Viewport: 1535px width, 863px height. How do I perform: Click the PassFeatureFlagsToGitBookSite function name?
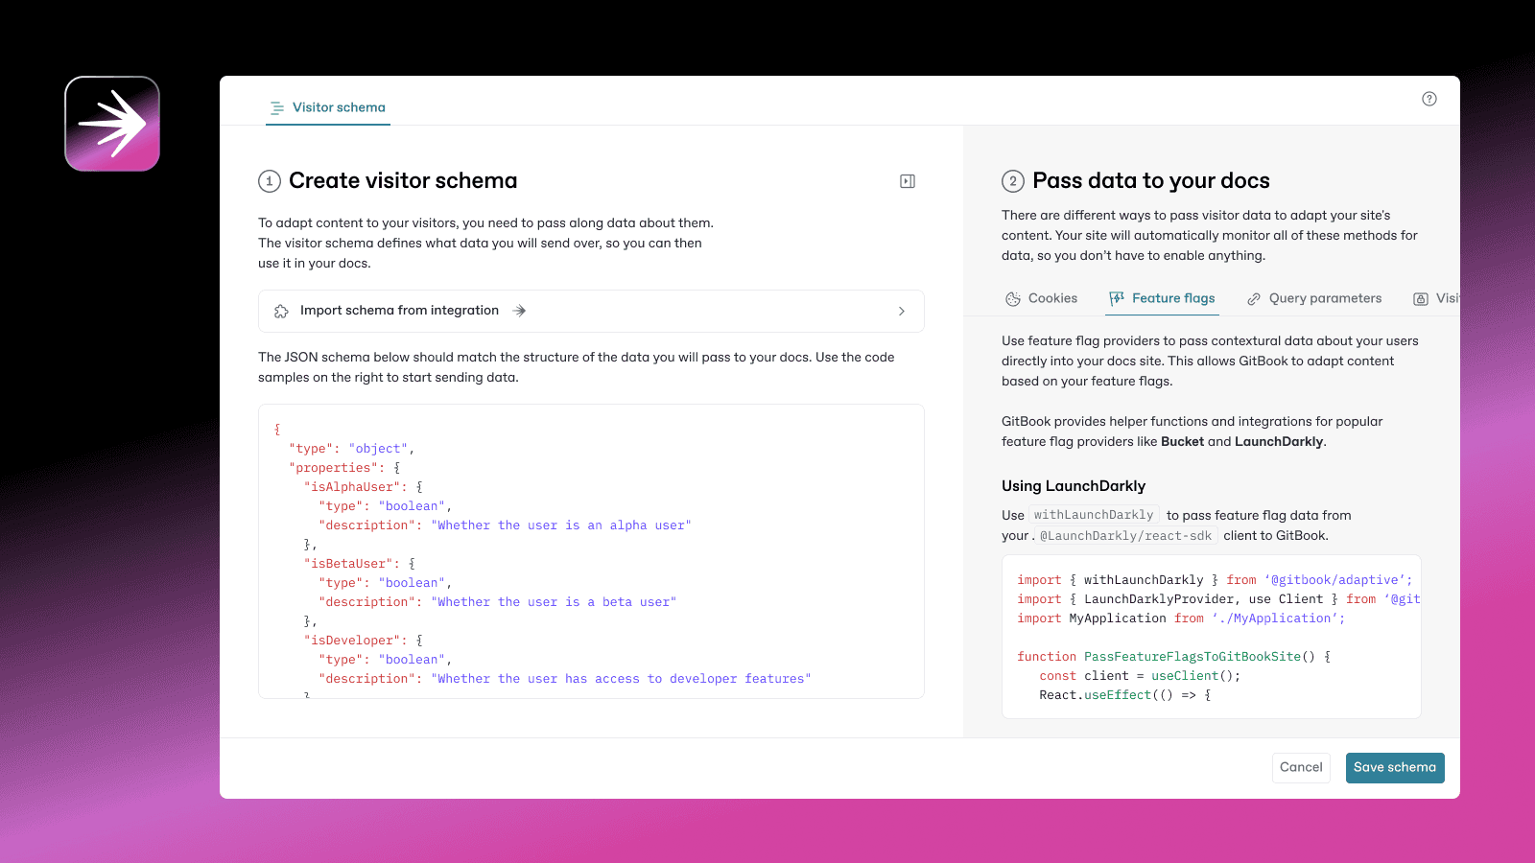click(1193, 657)
